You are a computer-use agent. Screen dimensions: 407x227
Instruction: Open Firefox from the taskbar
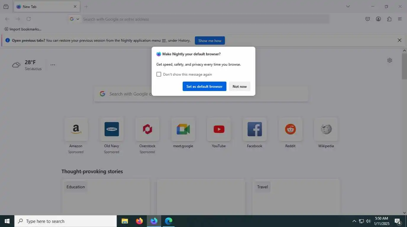pos(139,221)
